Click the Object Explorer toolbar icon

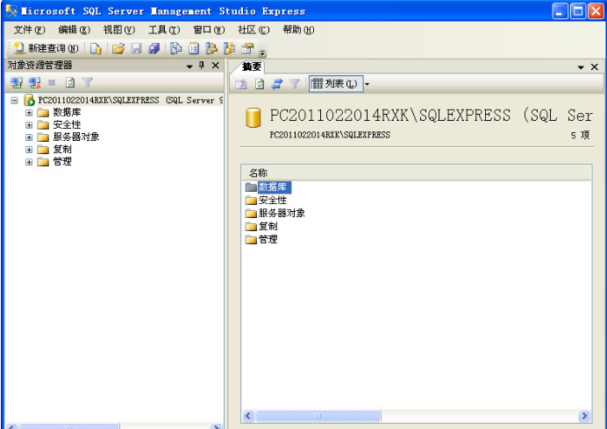click(211, 48)
